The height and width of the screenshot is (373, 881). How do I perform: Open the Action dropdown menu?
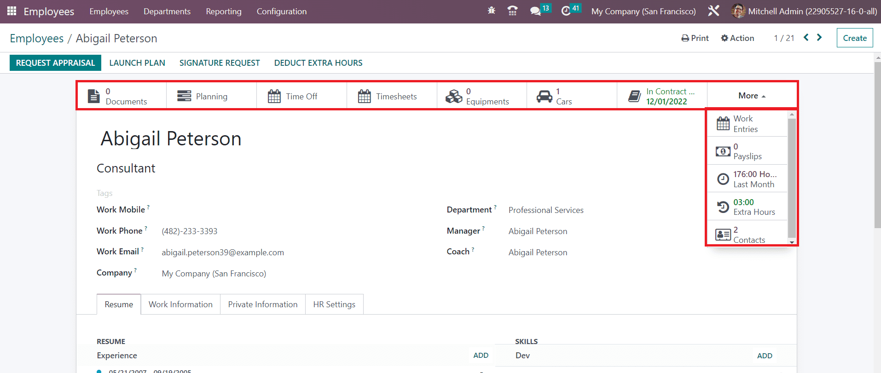point(737,38)
